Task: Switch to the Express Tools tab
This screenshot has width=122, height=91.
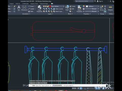Action: pyautogui.click(x=34, y=4)
